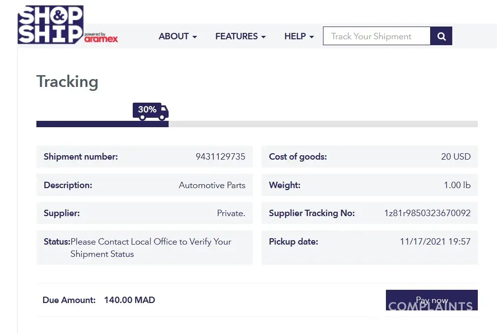
Task: Click the supplier tracking number value
Action: tap(427, 213)
